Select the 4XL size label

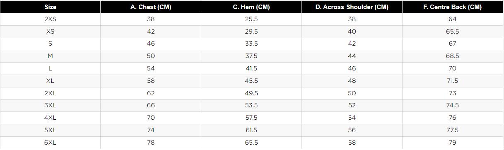click(x=50, y=118)
